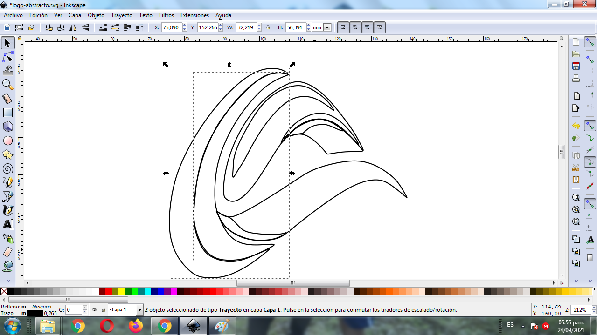The image size is (597, 335).
Task: Select the Node edit tool
Action: point(8,57)
